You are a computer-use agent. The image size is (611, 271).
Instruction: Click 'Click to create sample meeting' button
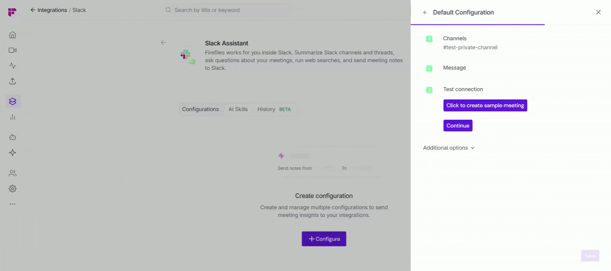point(485,105)
